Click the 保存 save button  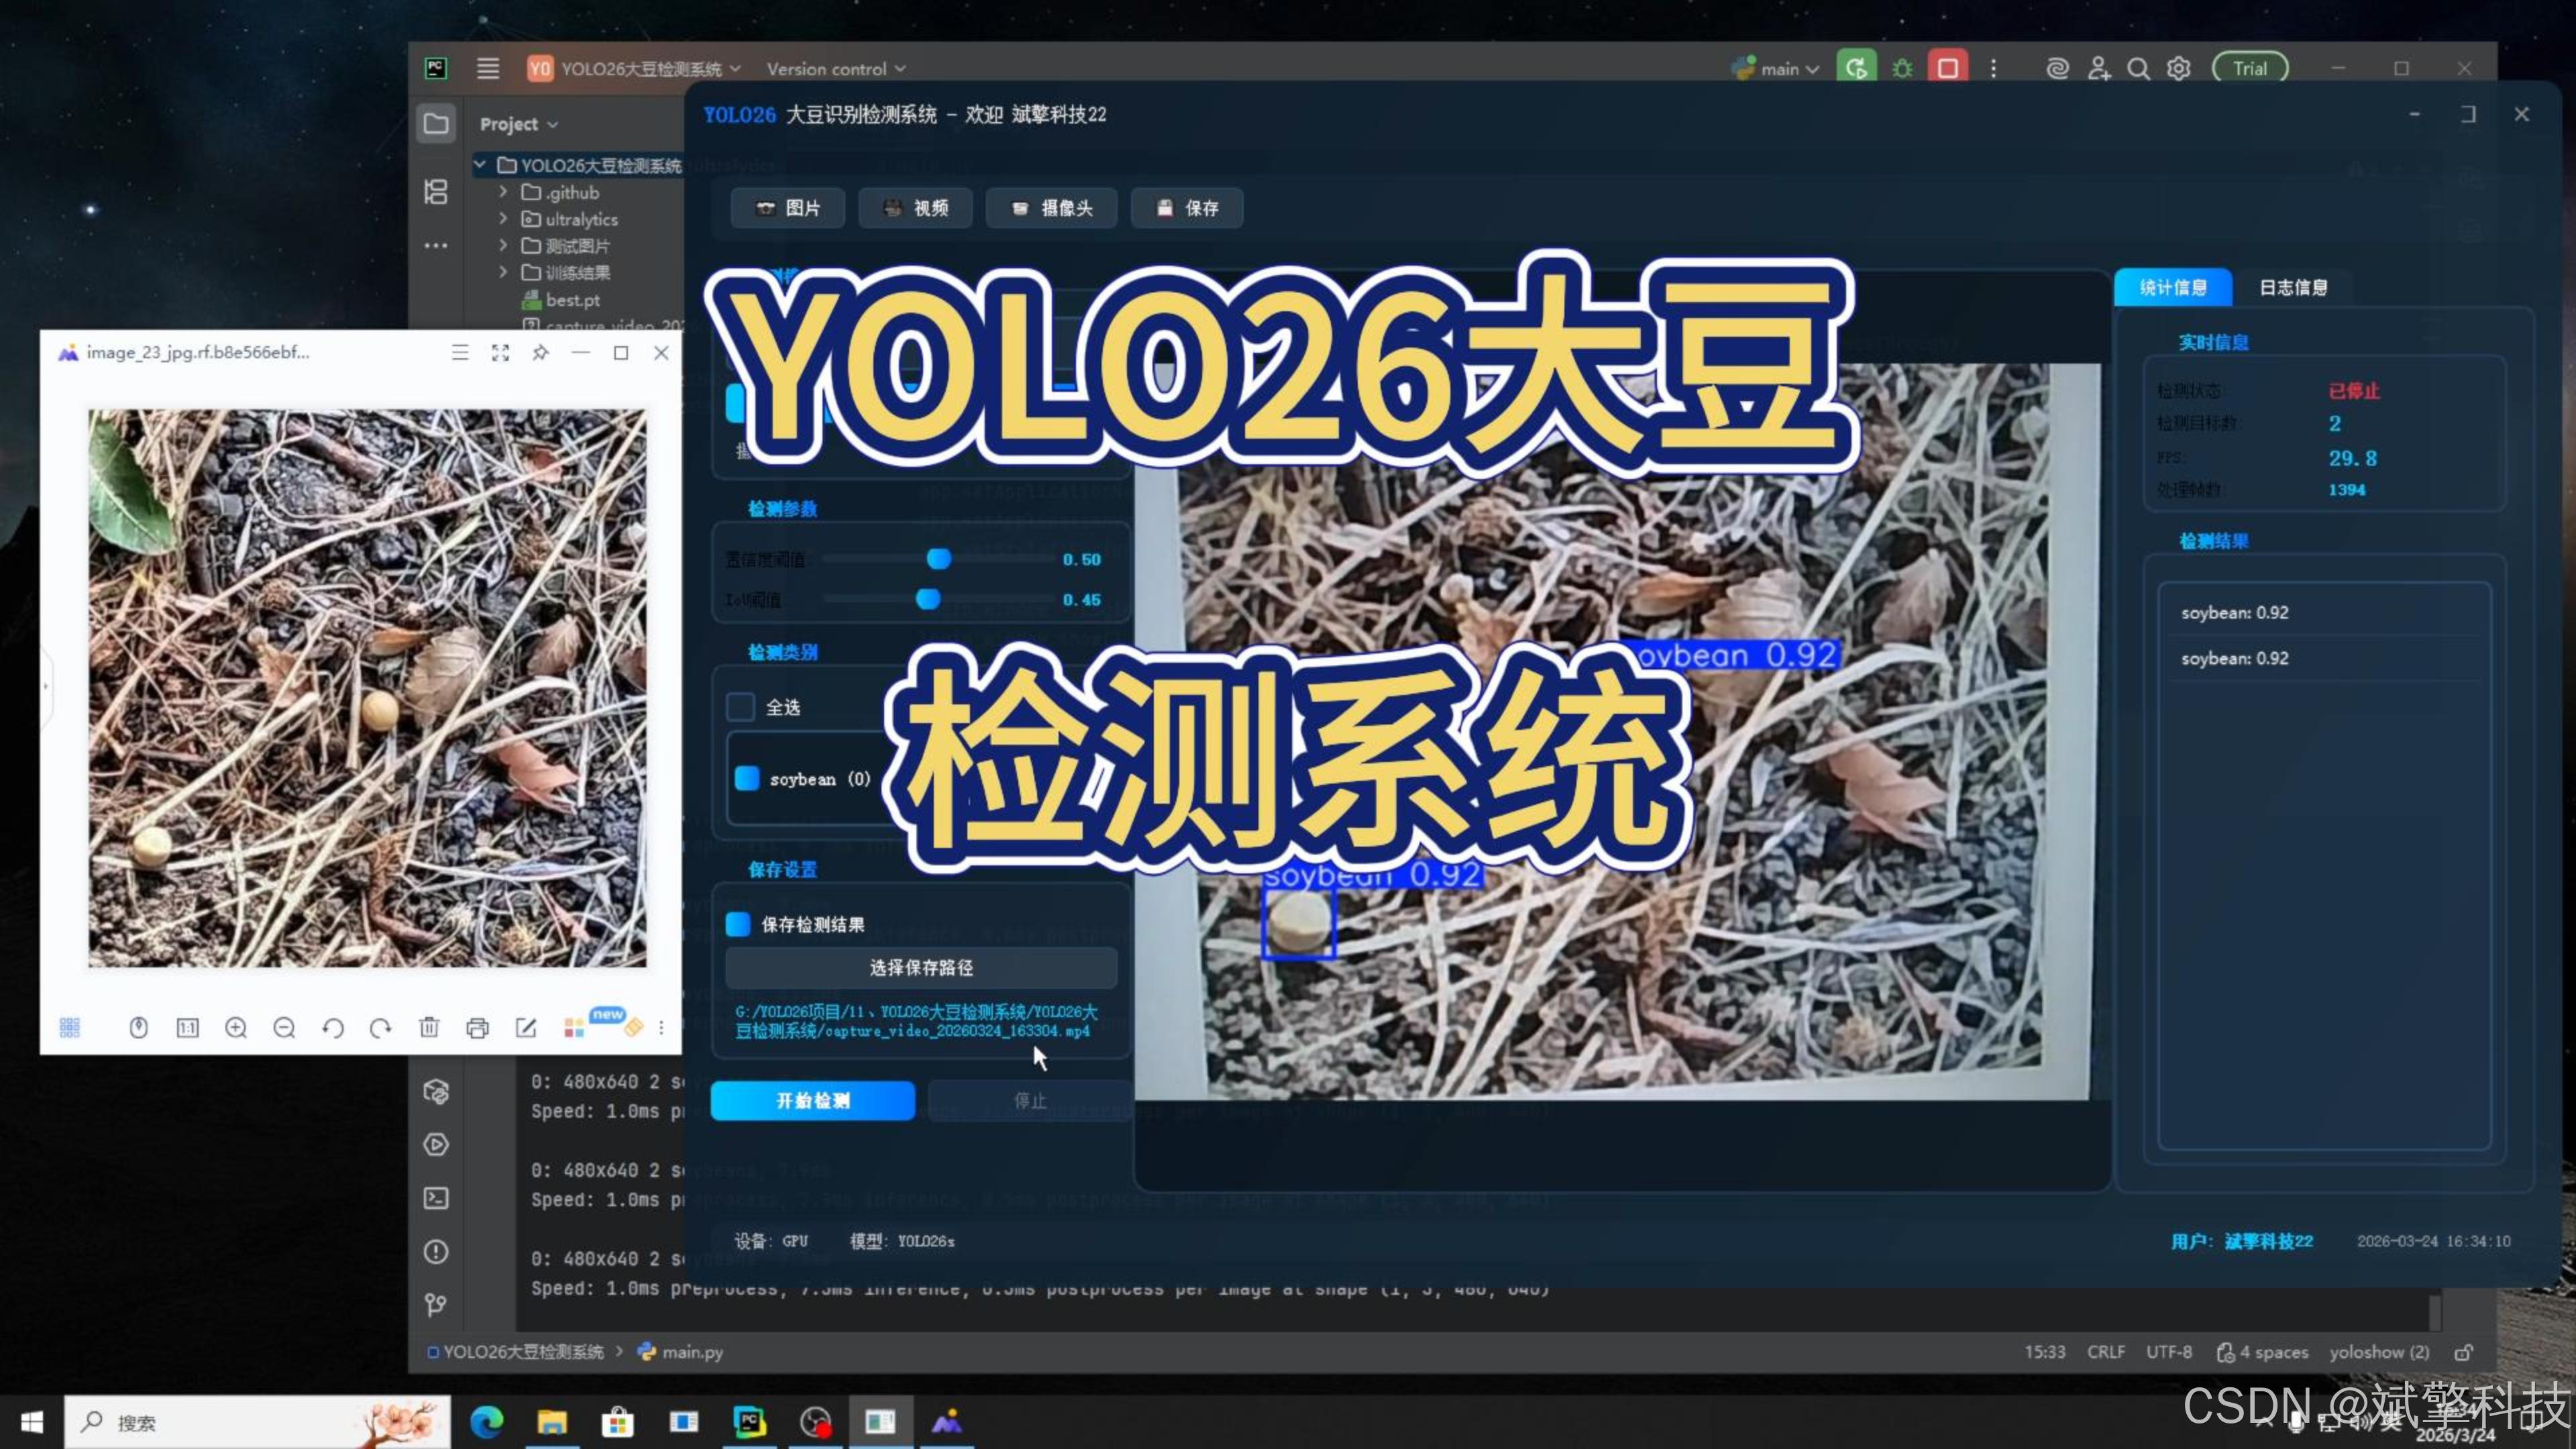tap(1188, 208)
